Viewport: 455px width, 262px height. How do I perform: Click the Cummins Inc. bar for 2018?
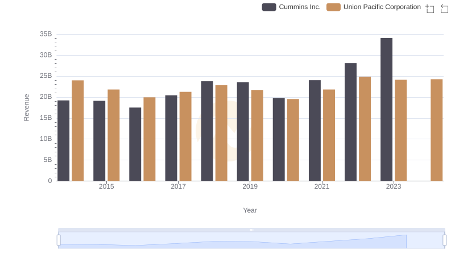[x=207, y=131]
